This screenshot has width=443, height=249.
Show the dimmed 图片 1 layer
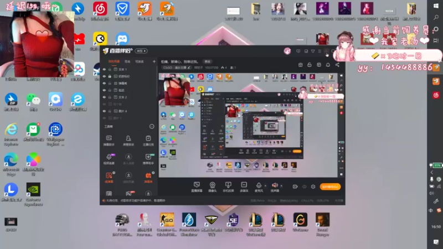[104, 118]
